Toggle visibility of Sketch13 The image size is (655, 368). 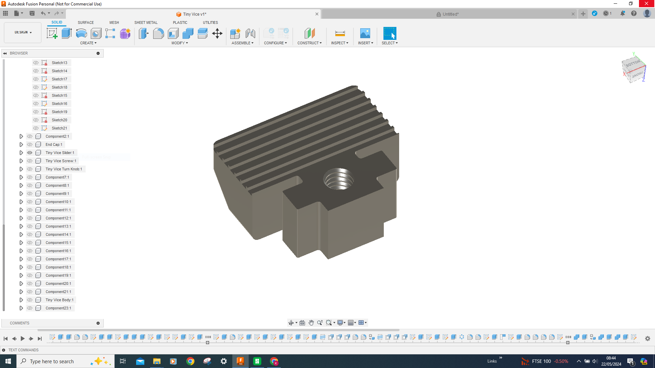point(36,63)
